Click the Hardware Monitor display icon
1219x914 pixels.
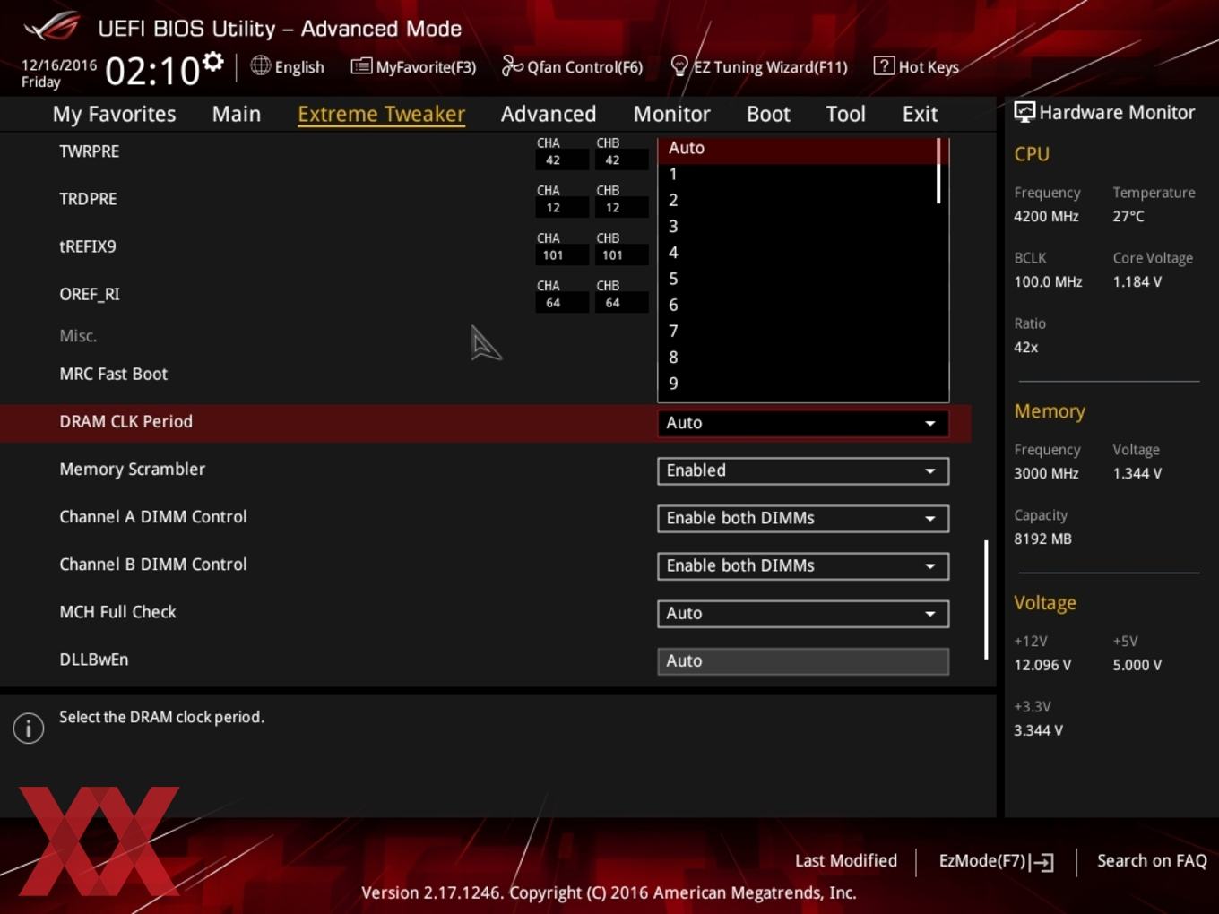coord(1024,112)
